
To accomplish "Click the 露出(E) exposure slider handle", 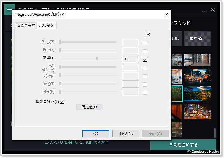I will 97,58.
